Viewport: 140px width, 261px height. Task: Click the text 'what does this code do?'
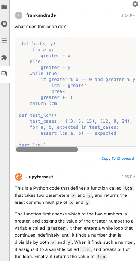(40, 27)
